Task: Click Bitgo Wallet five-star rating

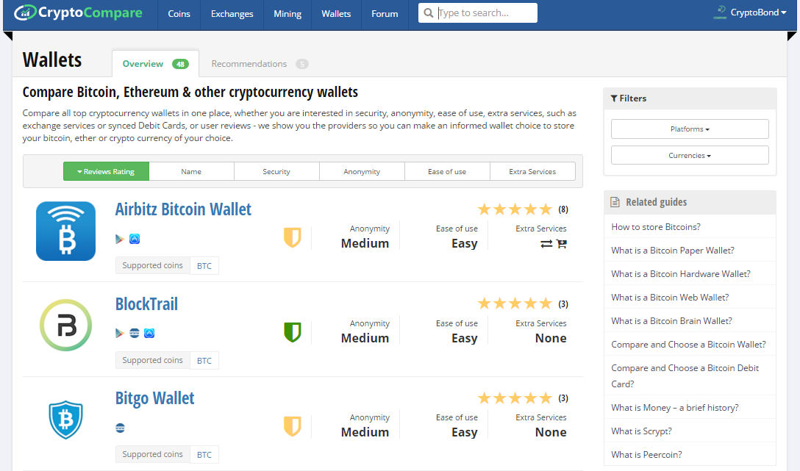Action: click(515, 398)
